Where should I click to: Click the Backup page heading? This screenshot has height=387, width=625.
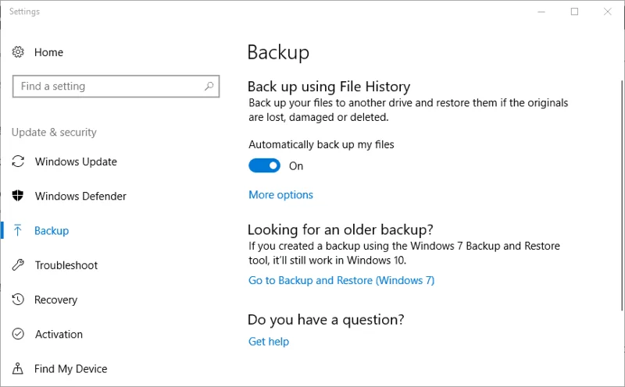coord(278,52)
